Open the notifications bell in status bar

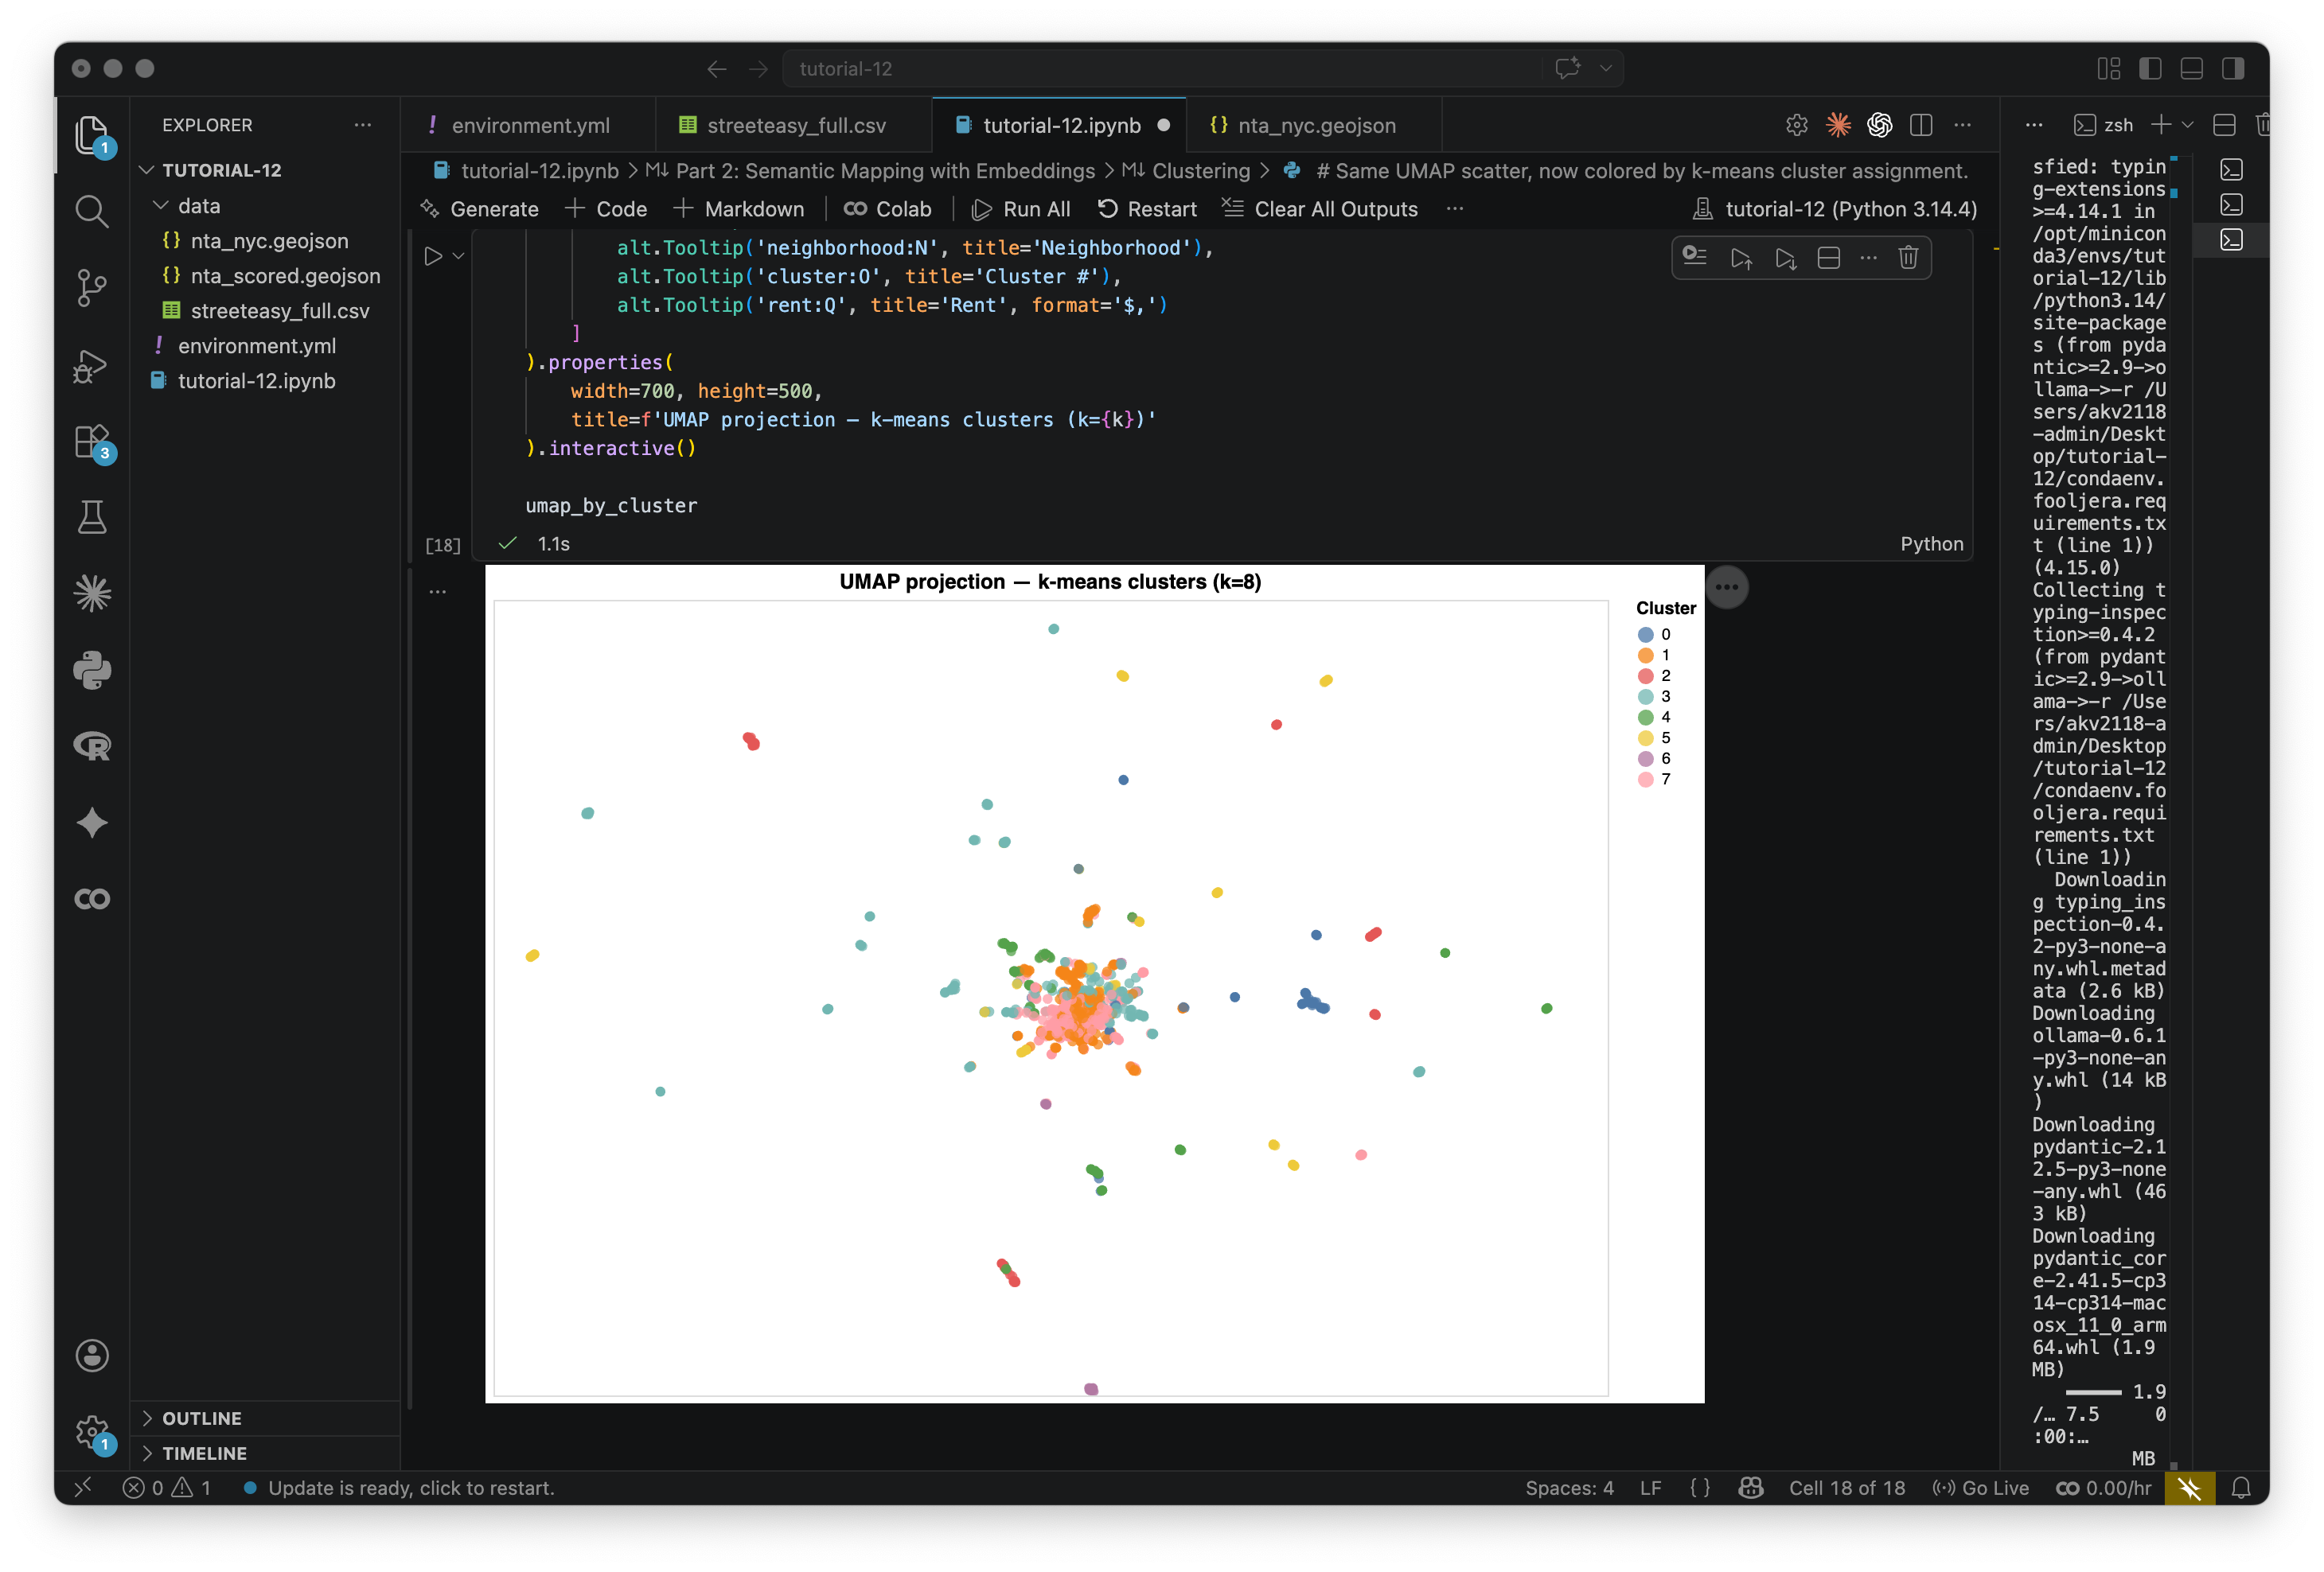[x=2241, y=1488]
